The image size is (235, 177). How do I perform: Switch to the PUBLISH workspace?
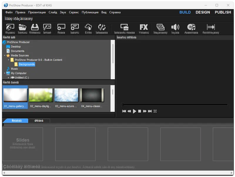(x=223, y=12)
